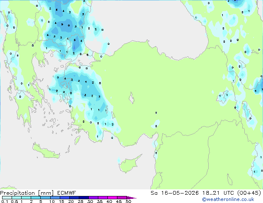The height and width of the screenshot is (203, 263).
Task: Click the island of Crete on map
Action: pyautogui.click(x=46, y=151)
